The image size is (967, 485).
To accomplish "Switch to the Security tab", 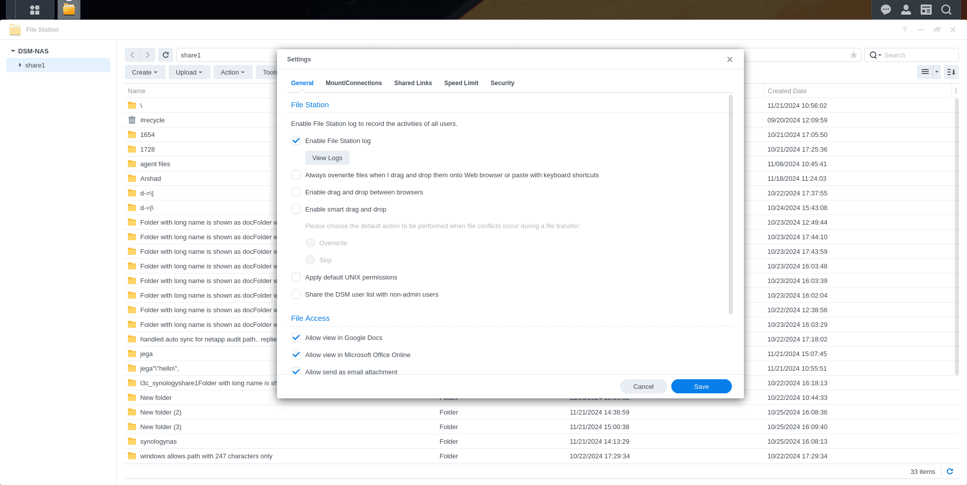I will (x=502, y=83).
